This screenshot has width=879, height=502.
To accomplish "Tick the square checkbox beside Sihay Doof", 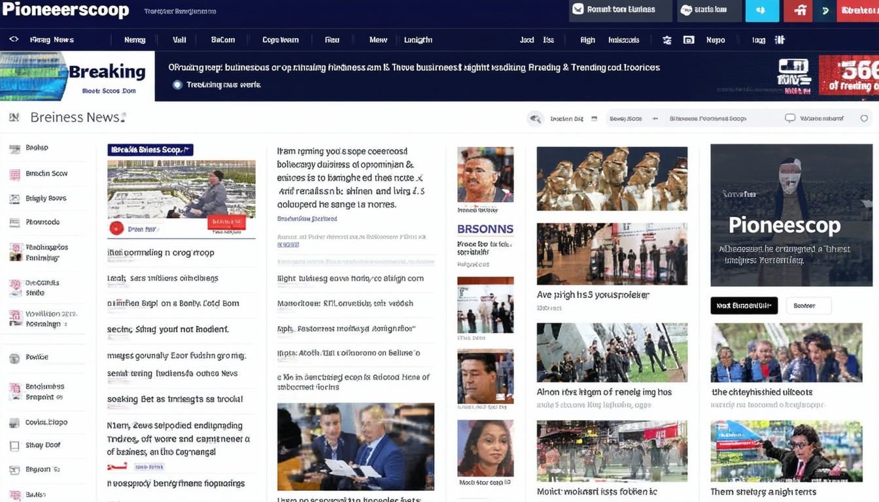I will click(x=14, y=446).
